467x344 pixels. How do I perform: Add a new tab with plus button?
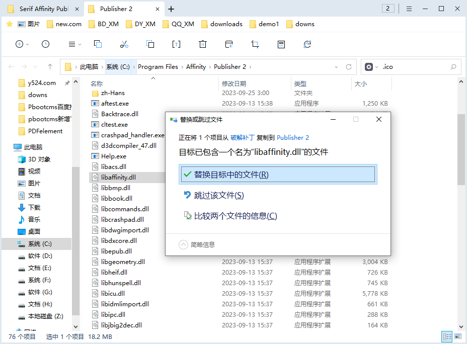click(171, 9)
